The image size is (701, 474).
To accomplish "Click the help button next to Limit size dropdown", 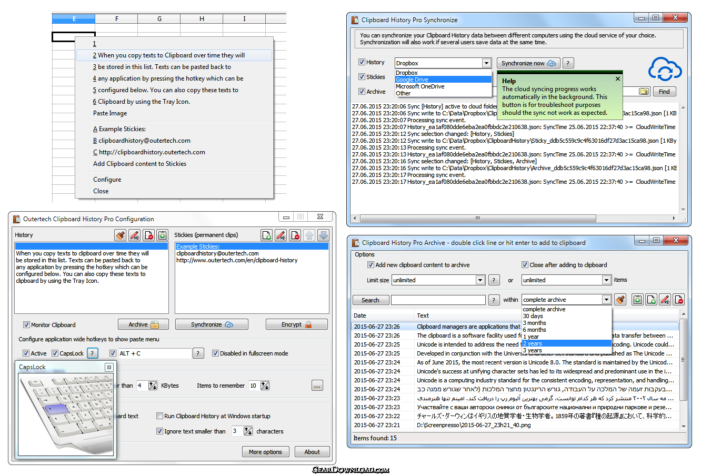I will 494,280.
